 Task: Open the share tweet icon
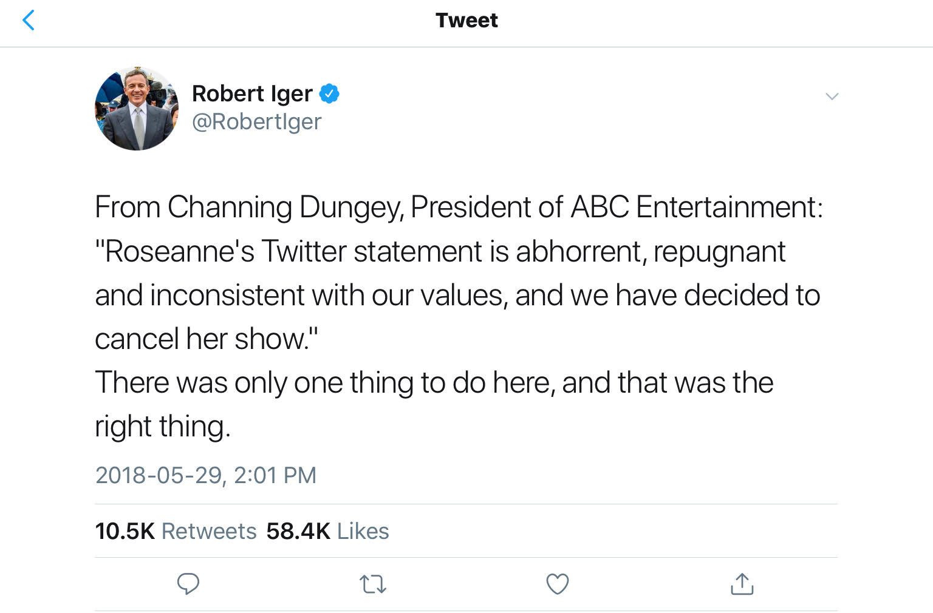coord(742,584)
